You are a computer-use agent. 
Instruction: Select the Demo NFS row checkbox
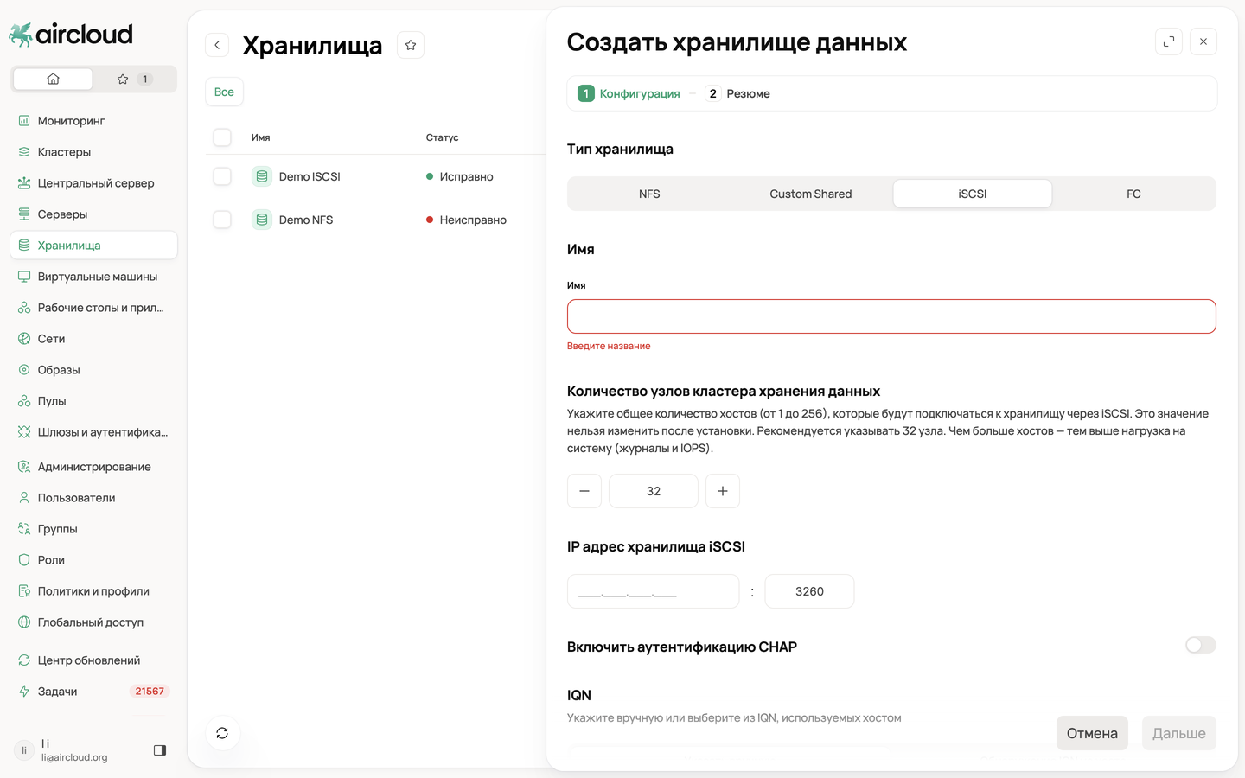222,220
